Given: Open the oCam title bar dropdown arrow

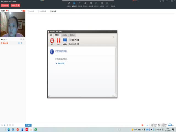Looking at the screenshot, I should [x=113, y=32].
